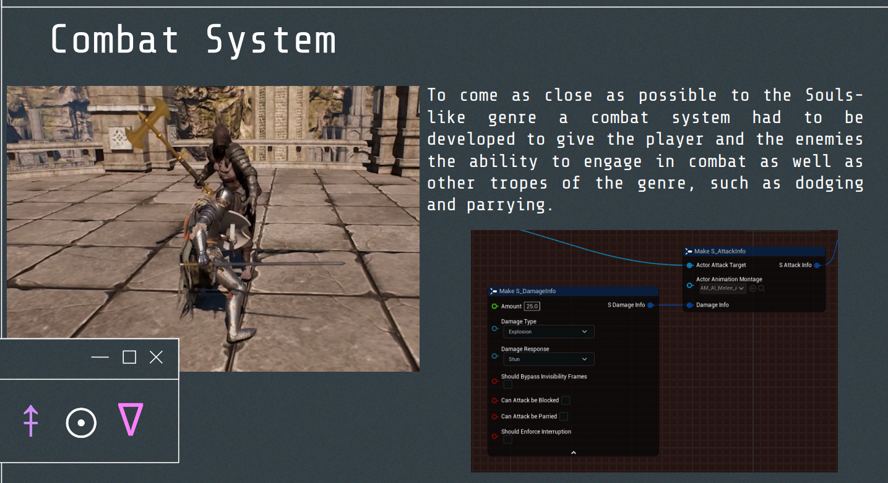Minimize the small decorative window

(100, 357)
